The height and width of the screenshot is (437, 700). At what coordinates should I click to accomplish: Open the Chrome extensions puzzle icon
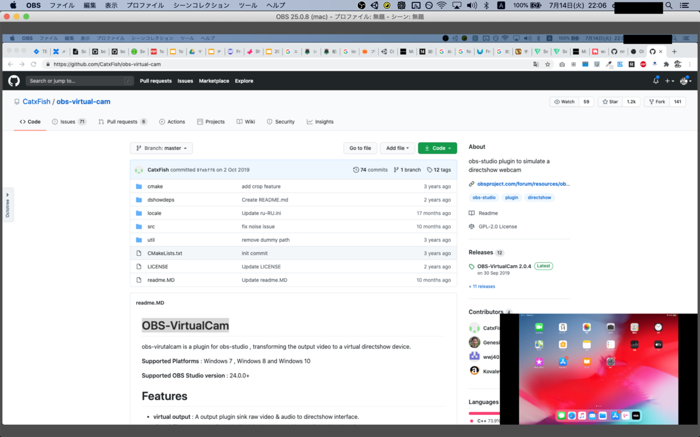pyautogui.click(x=667, y=64)
